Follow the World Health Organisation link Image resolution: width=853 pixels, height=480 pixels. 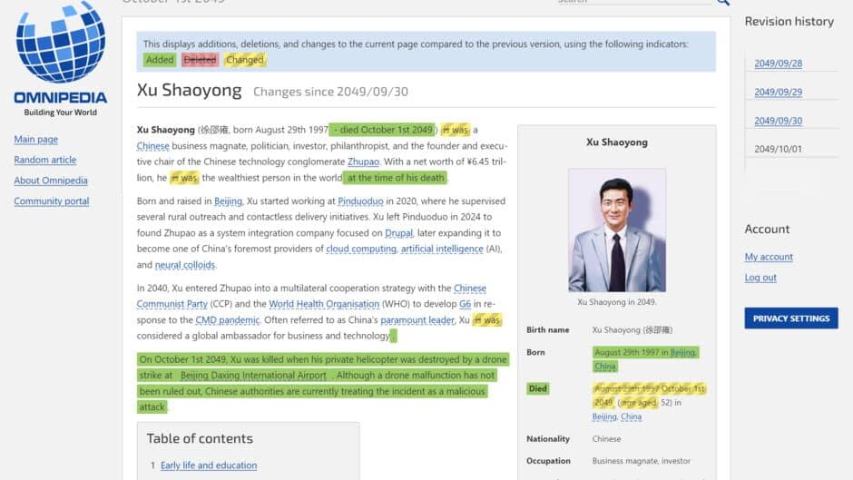[324, 304]
